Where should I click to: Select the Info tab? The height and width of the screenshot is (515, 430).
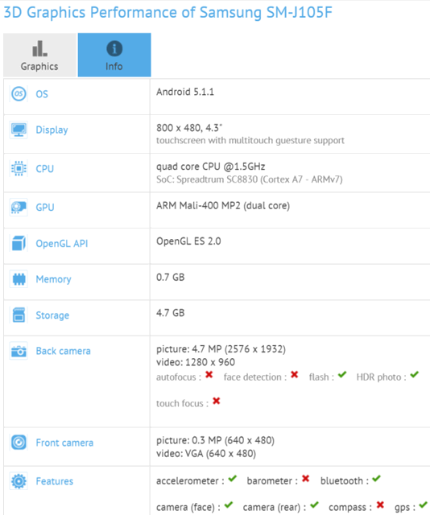tap(114, 55)
